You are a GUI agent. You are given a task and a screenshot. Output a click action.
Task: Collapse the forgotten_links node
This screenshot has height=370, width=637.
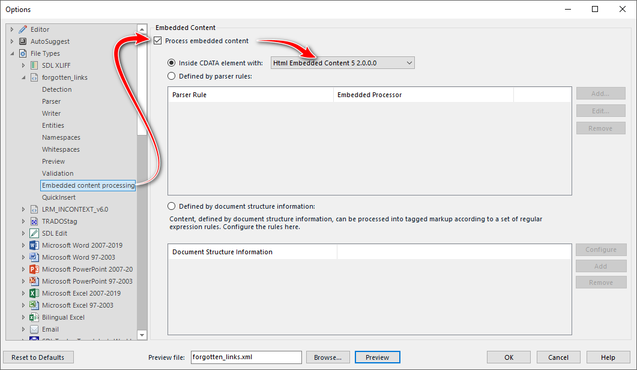coord(23,77)
